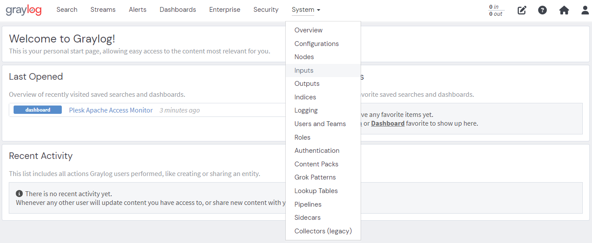
Task: Open the Alerts section
Action: pos(138,10)
